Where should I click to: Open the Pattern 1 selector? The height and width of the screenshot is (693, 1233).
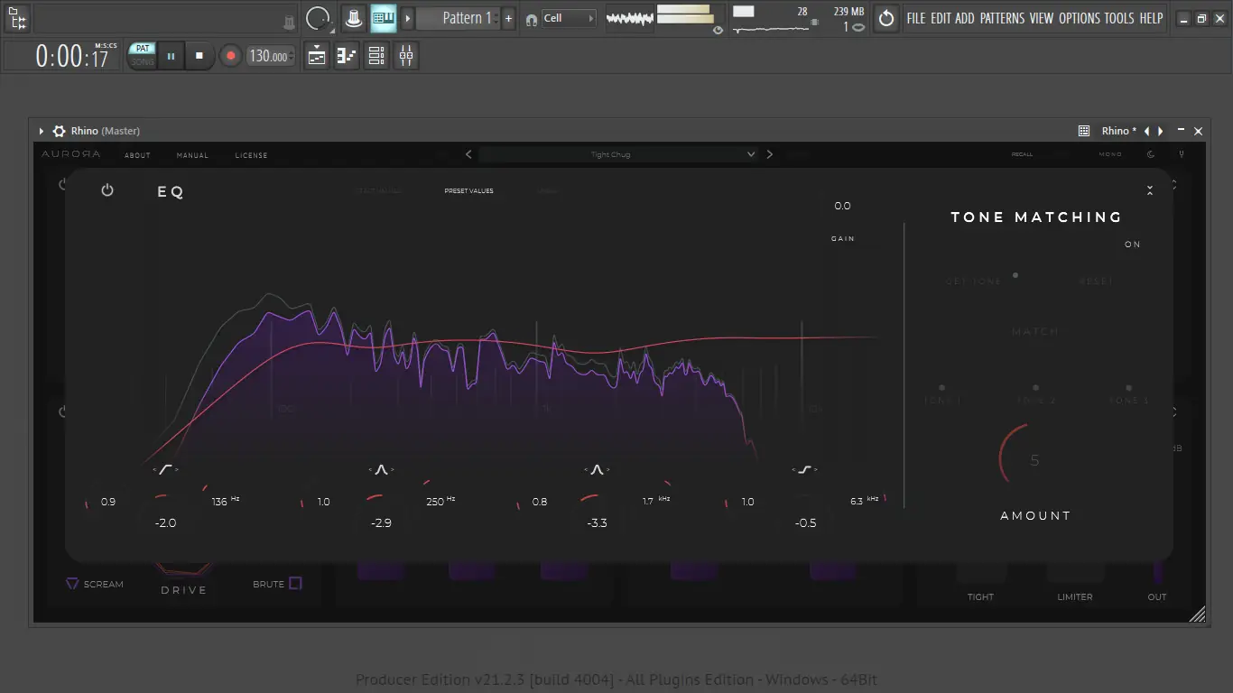(459, 18)
